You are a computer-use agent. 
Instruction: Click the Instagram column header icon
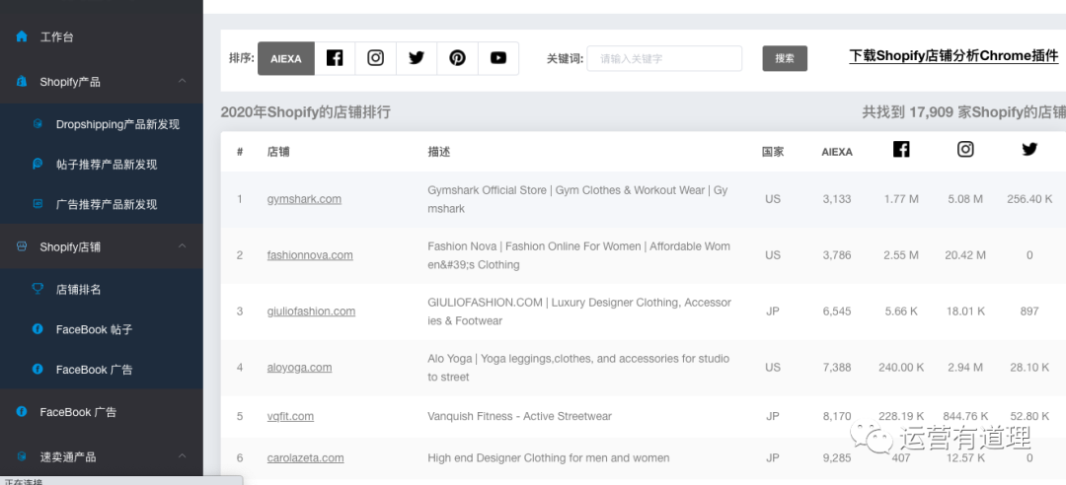(x=965, y=150)
